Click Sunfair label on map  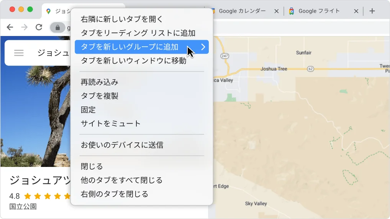[304, 53]
